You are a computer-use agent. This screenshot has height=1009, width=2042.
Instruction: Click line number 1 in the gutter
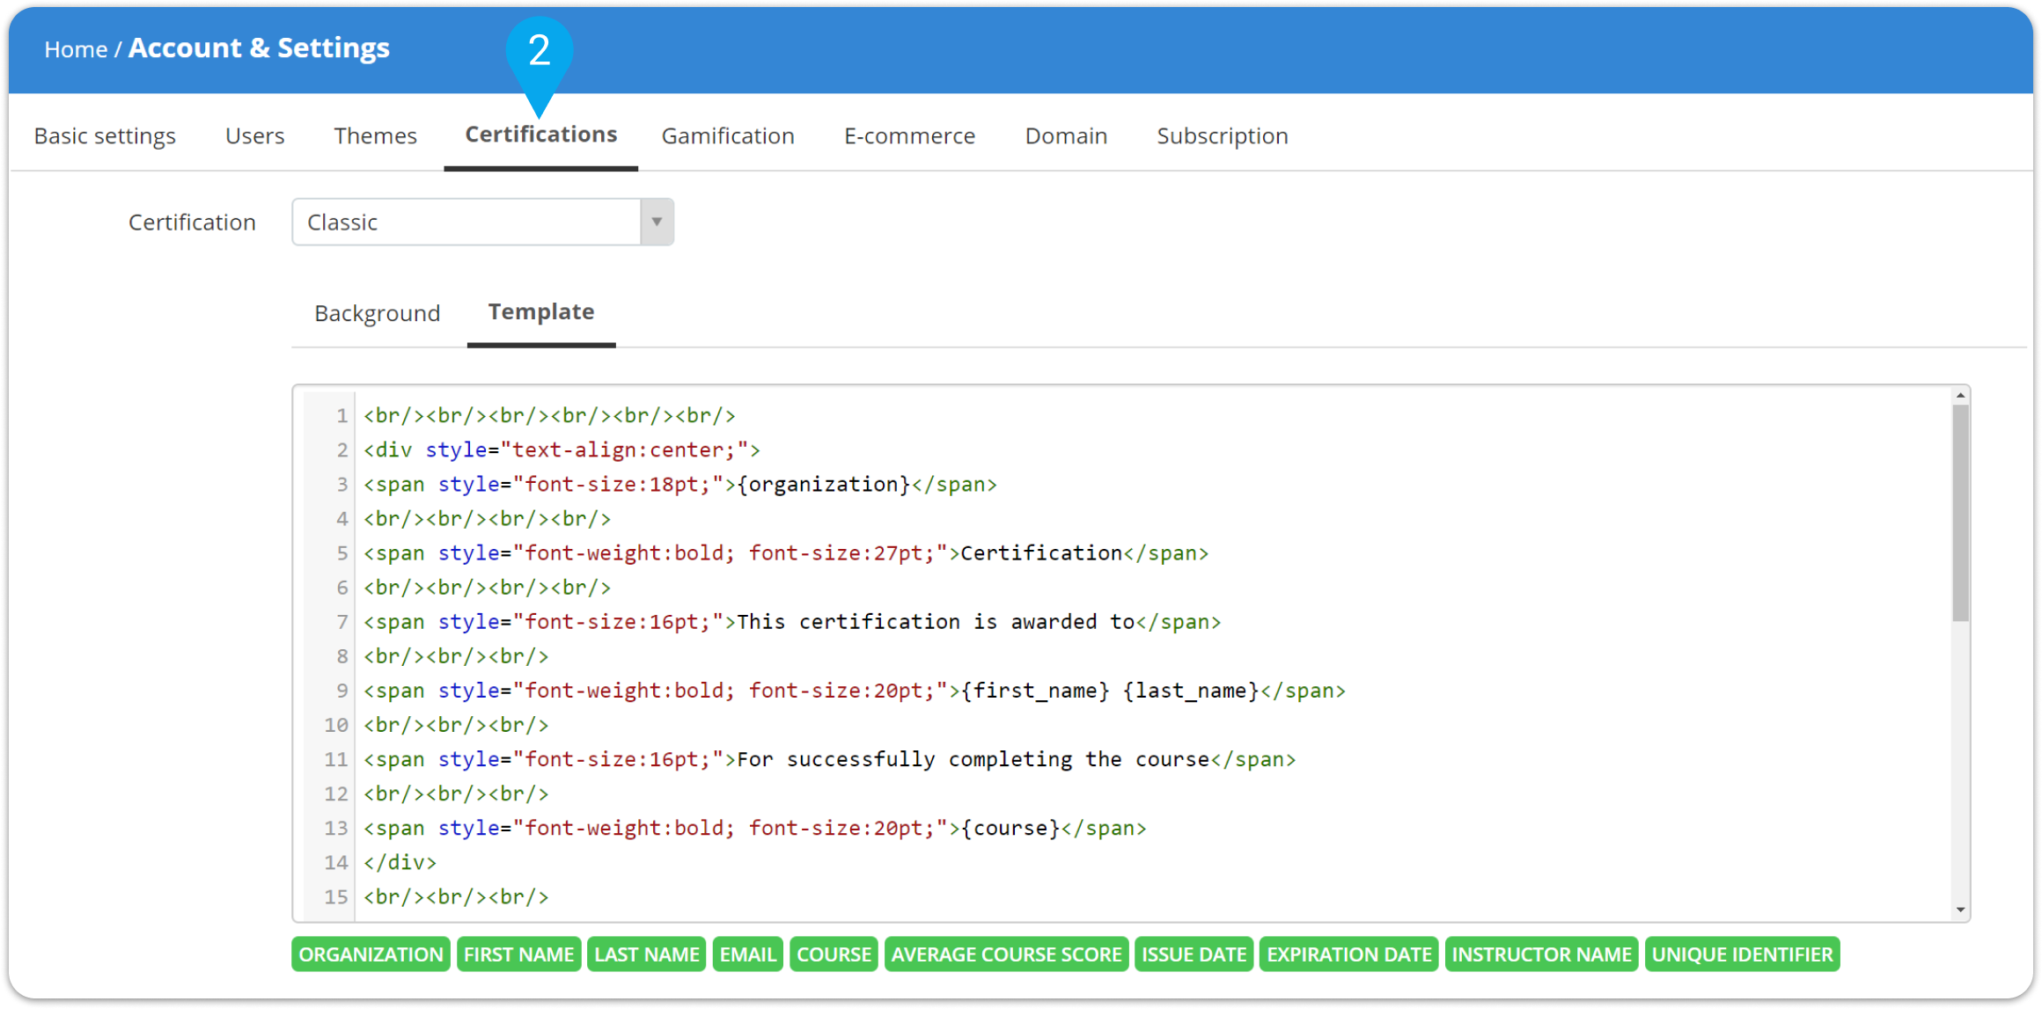click(342, 415)
